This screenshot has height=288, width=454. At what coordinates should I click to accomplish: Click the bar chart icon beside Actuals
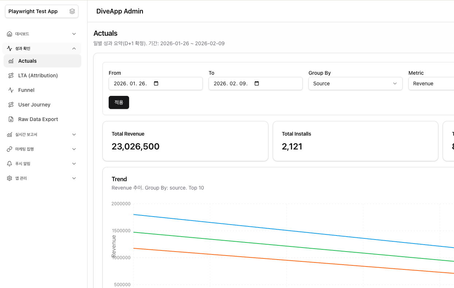[x=11, y=61]
